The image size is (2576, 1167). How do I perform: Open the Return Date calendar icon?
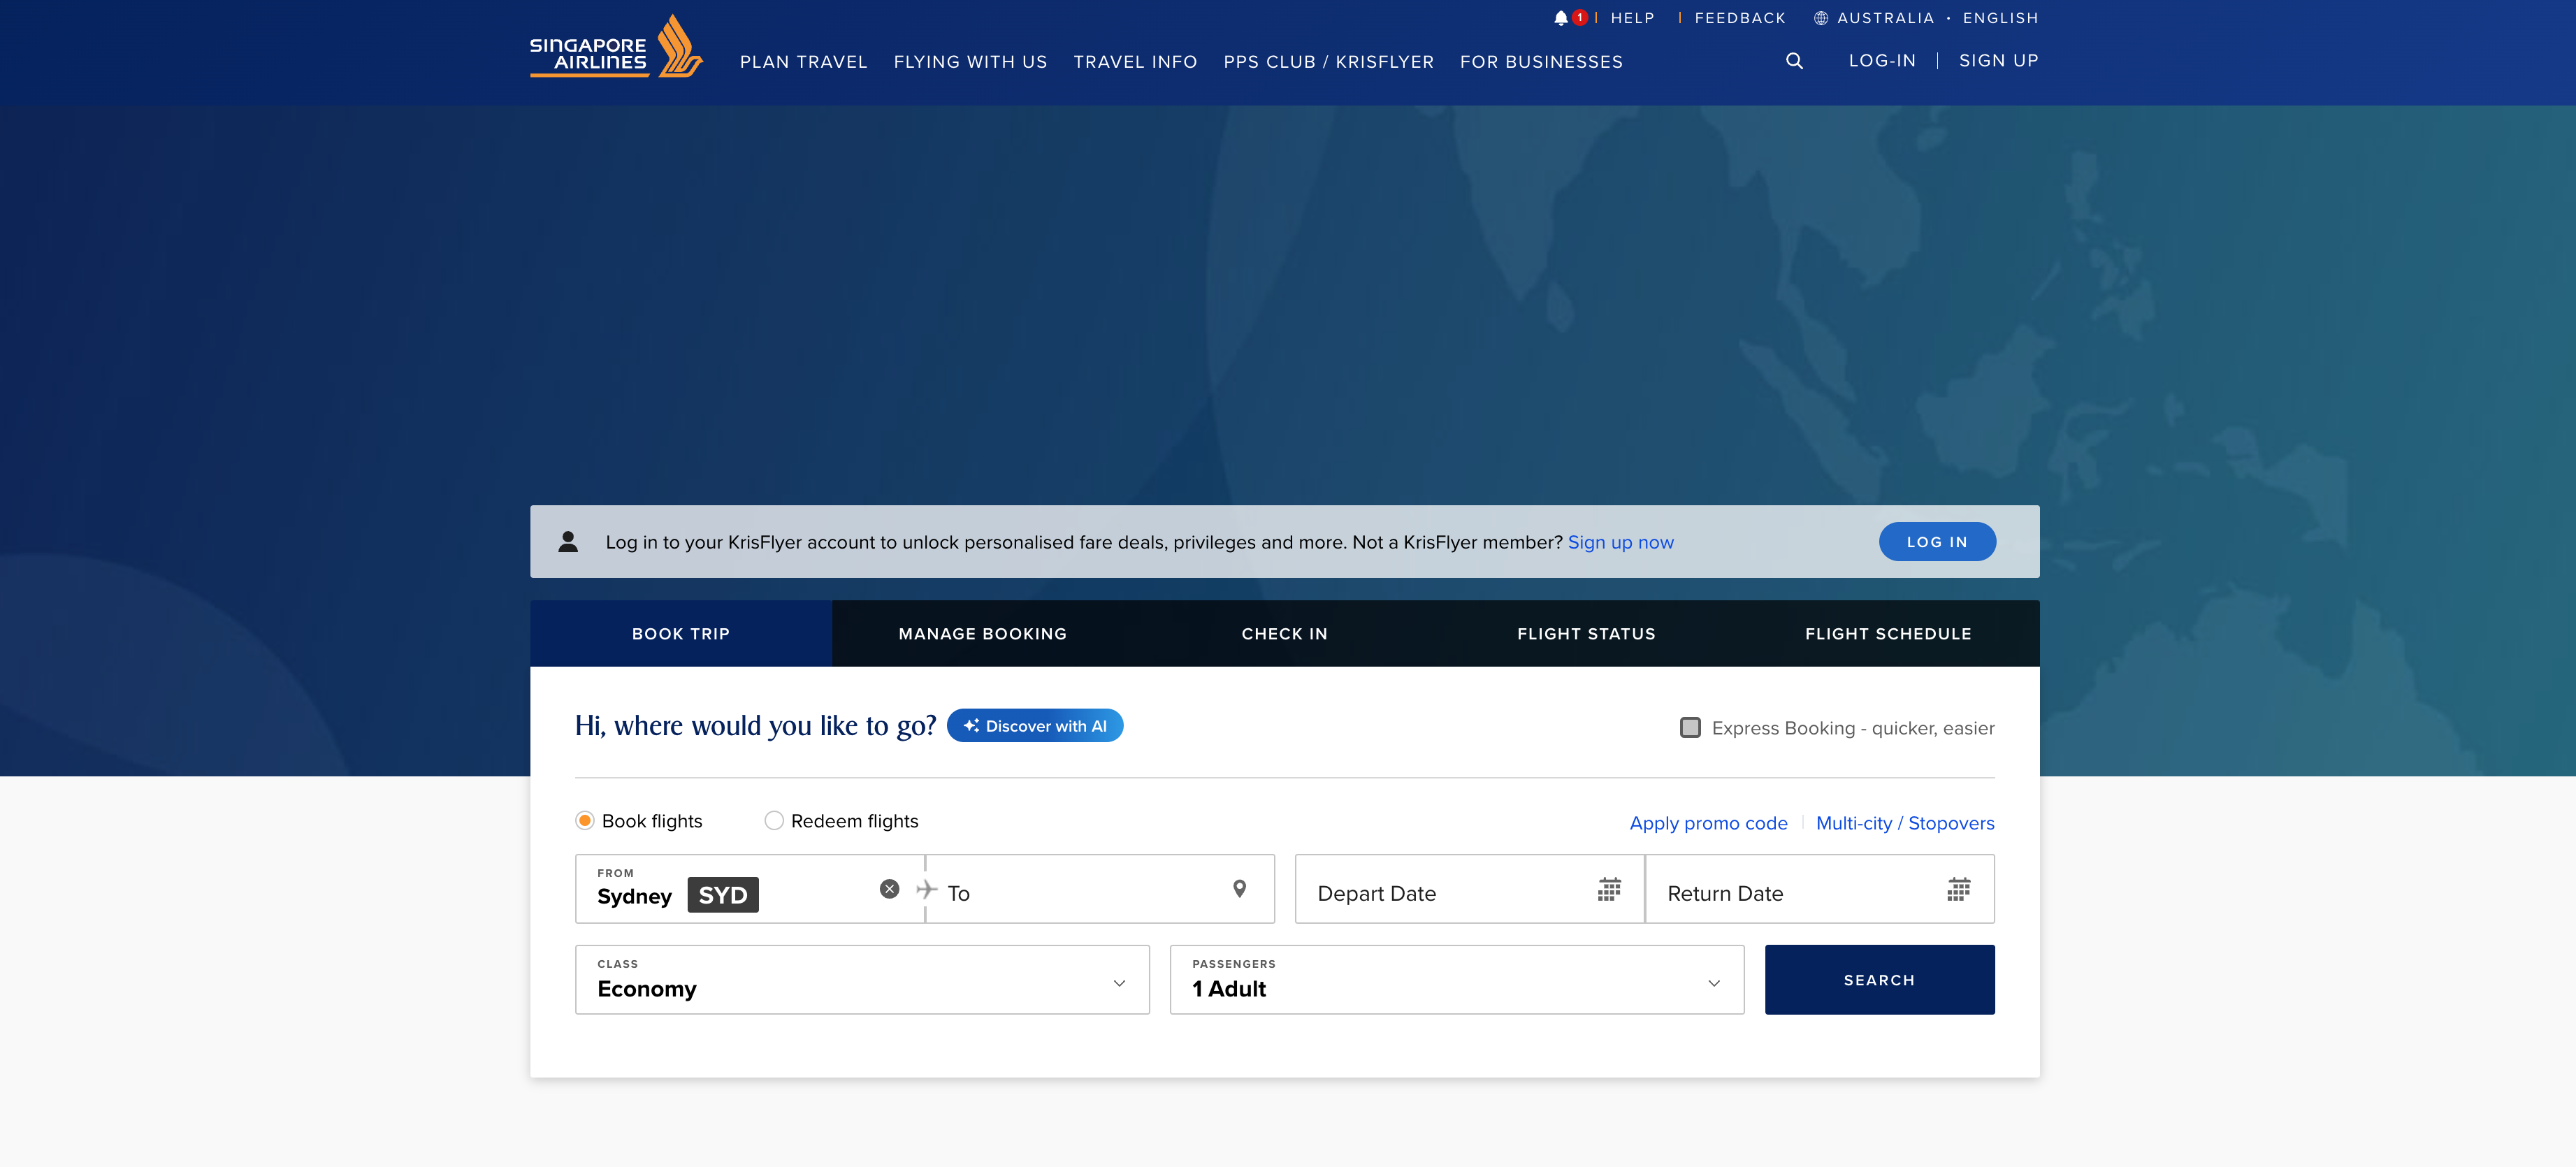1958,889
